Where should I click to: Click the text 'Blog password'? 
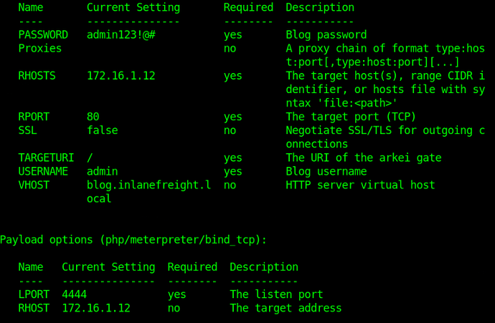[326, 35]
